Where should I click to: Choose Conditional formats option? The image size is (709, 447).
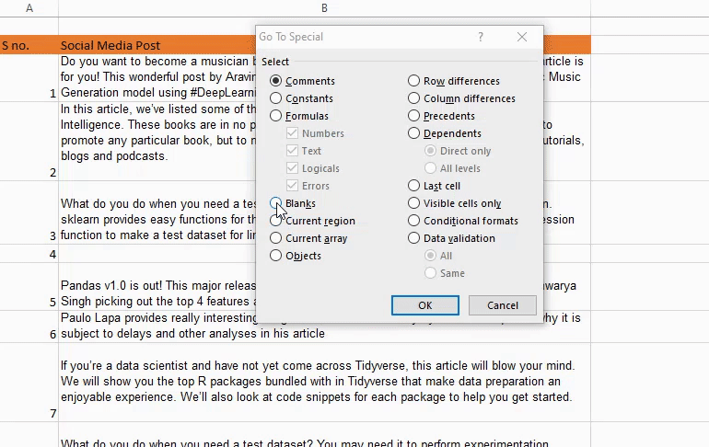(x=414, y=221)
